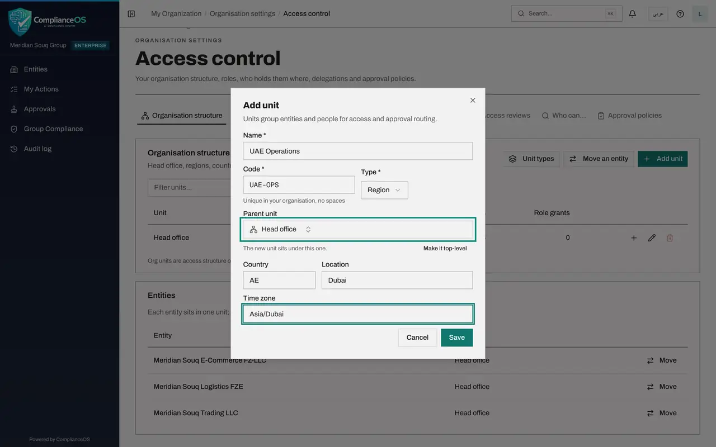Open the Parent unit selector
Viewport: 716px width, 447px height.
tap(358, 230)
